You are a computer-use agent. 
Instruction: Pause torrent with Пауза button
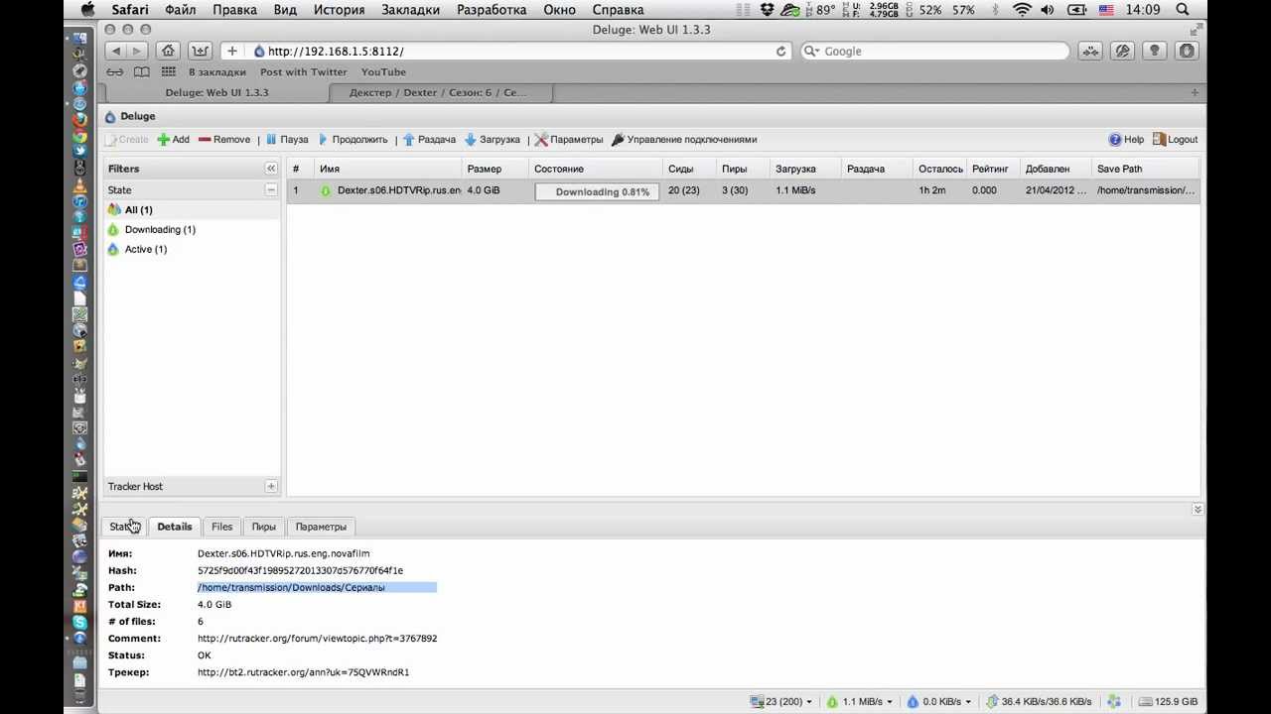point(287,140)
